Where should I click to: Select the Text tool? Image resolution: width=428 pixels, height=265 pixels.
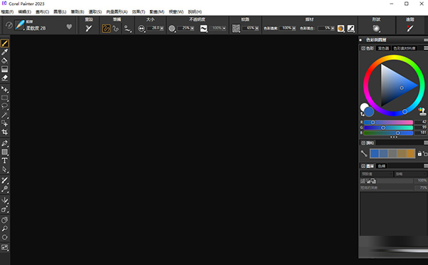point(5,160)
